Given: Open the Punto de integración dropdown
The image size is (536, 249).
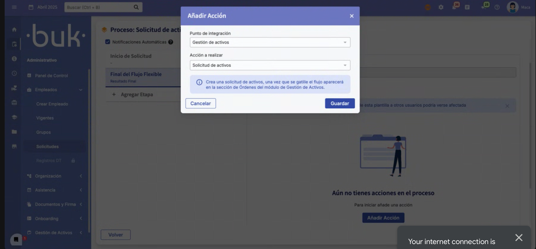Looking at the screenshot, I should point(270,42).
